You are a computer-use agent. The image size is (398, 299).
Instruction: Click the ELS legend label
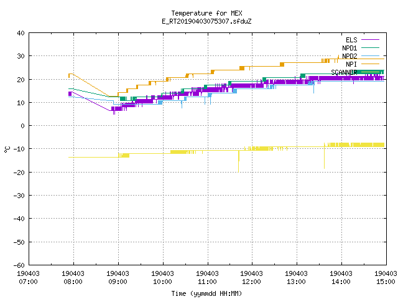pos(351,40)
